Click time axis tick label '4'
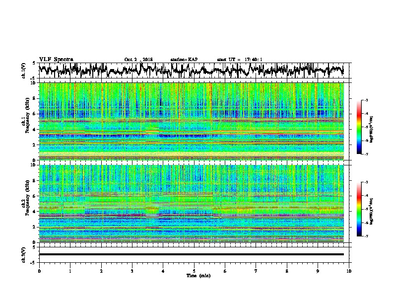This screenshot has width=393, height=304. tap(163, 271)
